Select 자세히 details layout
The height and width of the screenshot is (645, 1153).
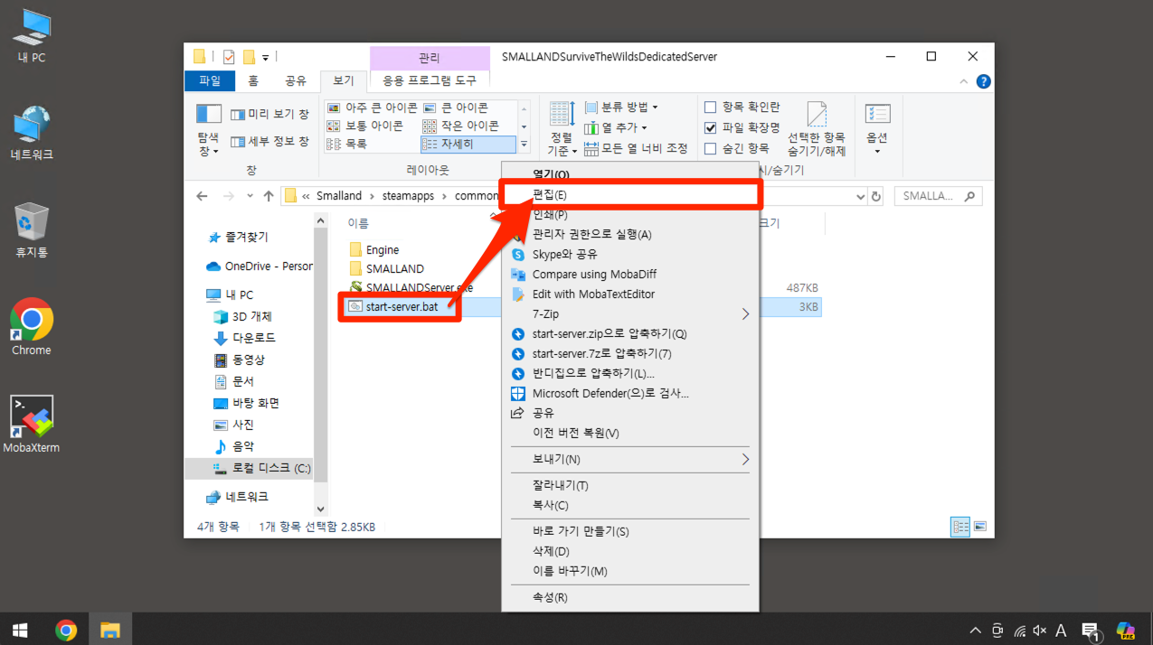(468, 144)
